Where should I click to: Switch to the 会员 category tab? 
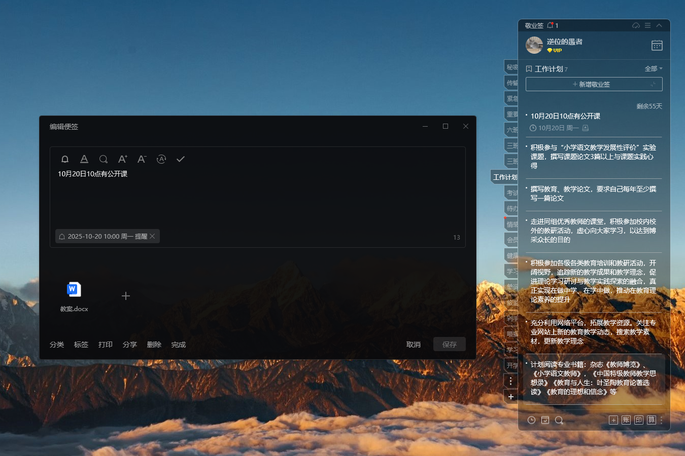[x=511, y=240]
